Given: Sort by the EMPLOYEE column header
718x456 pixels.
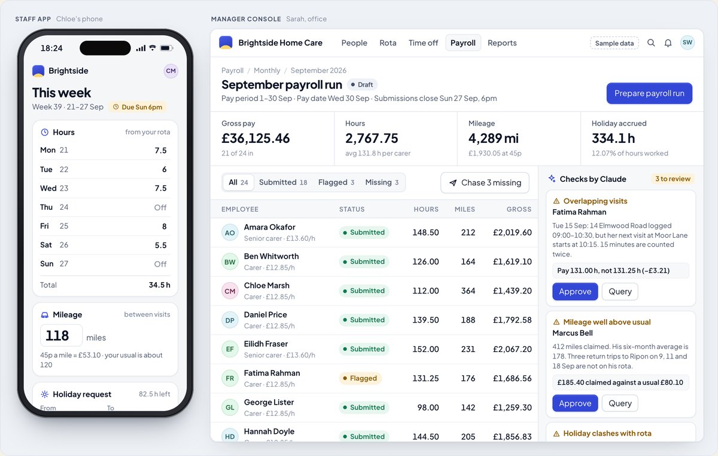Looking at the screenshot, I should (x=240, y=209).
